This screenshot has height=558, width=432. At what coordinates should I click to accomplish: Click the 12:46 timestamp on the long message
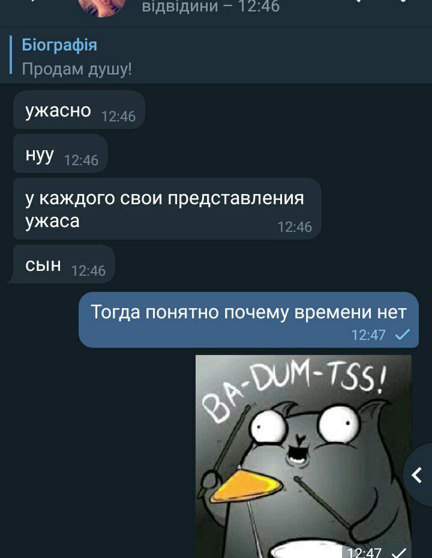coord(295,226)
